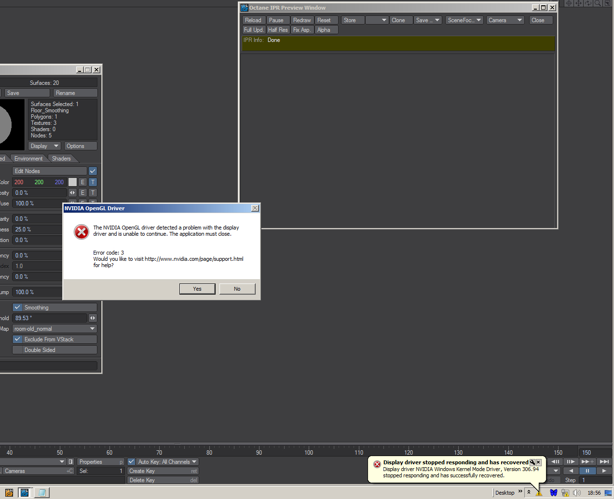The width and height of the screenshot is (614, 499).
Task: Click Pause in Octane IPR window
Action: pyautogui.click(x=278, y=20)
